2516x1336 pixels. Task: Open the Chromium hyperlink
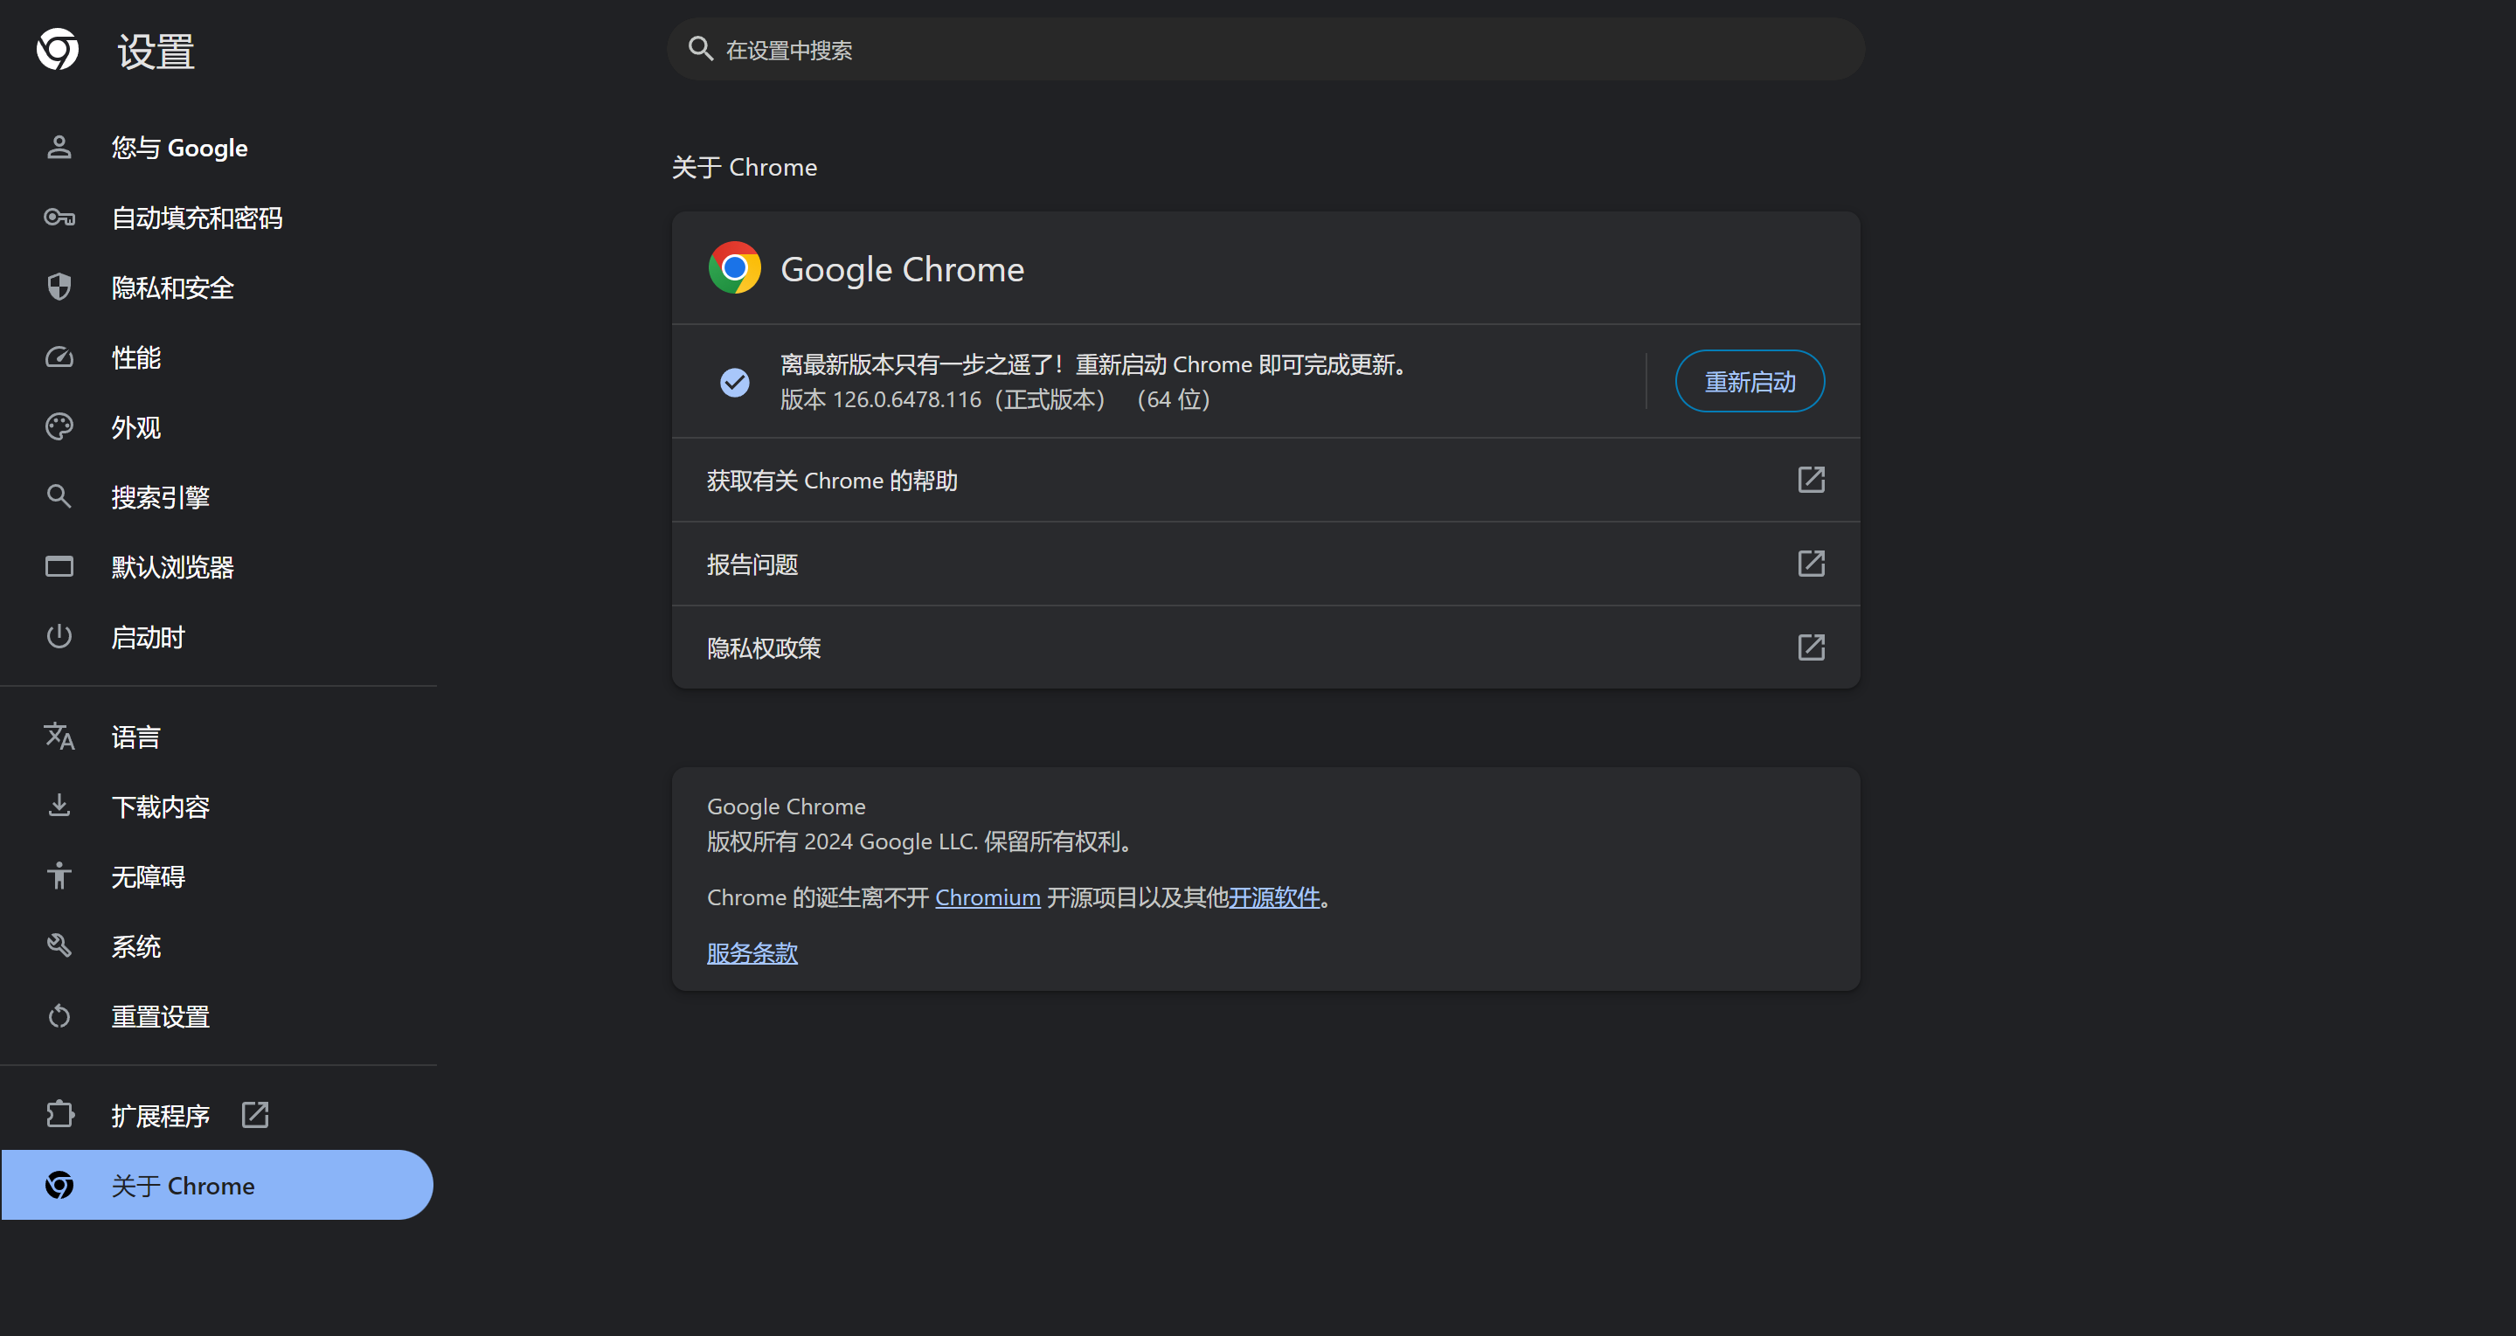(x=988, y=897)
